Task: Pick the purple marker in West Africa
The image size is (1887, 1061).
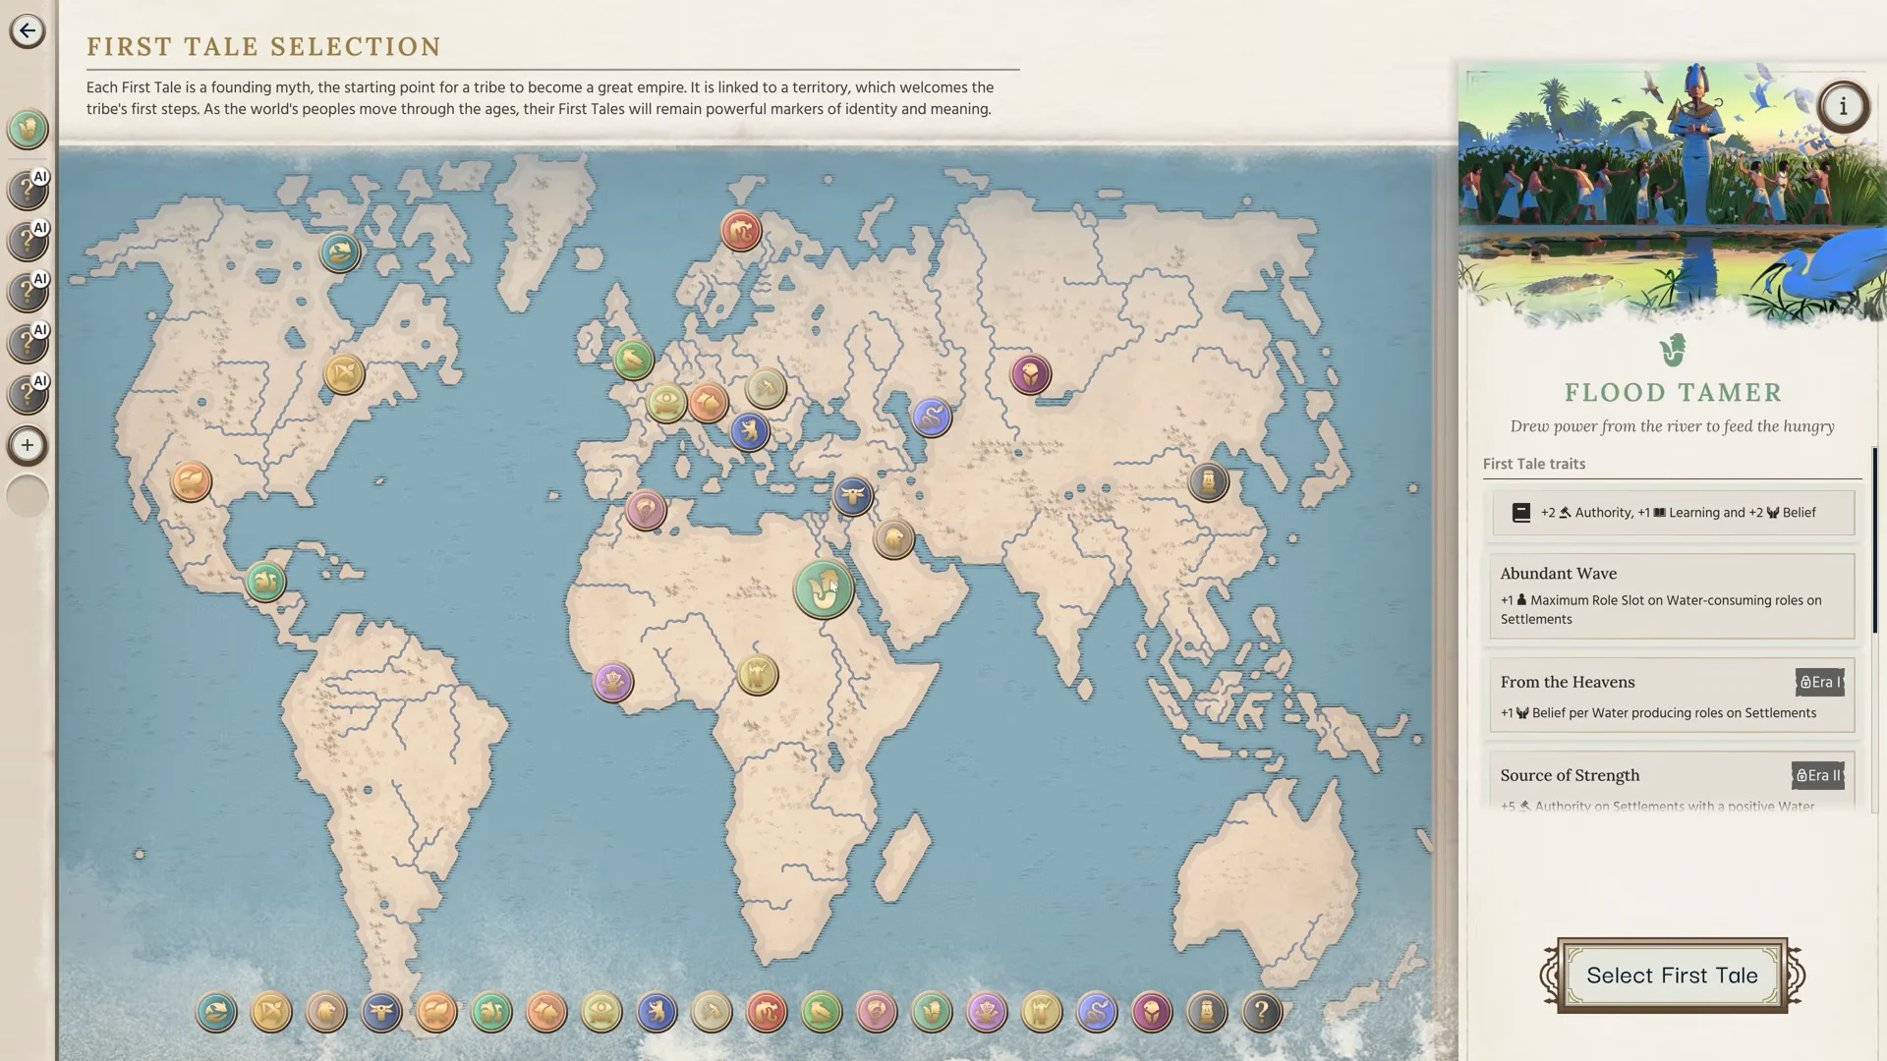Action: pos(613,681)
